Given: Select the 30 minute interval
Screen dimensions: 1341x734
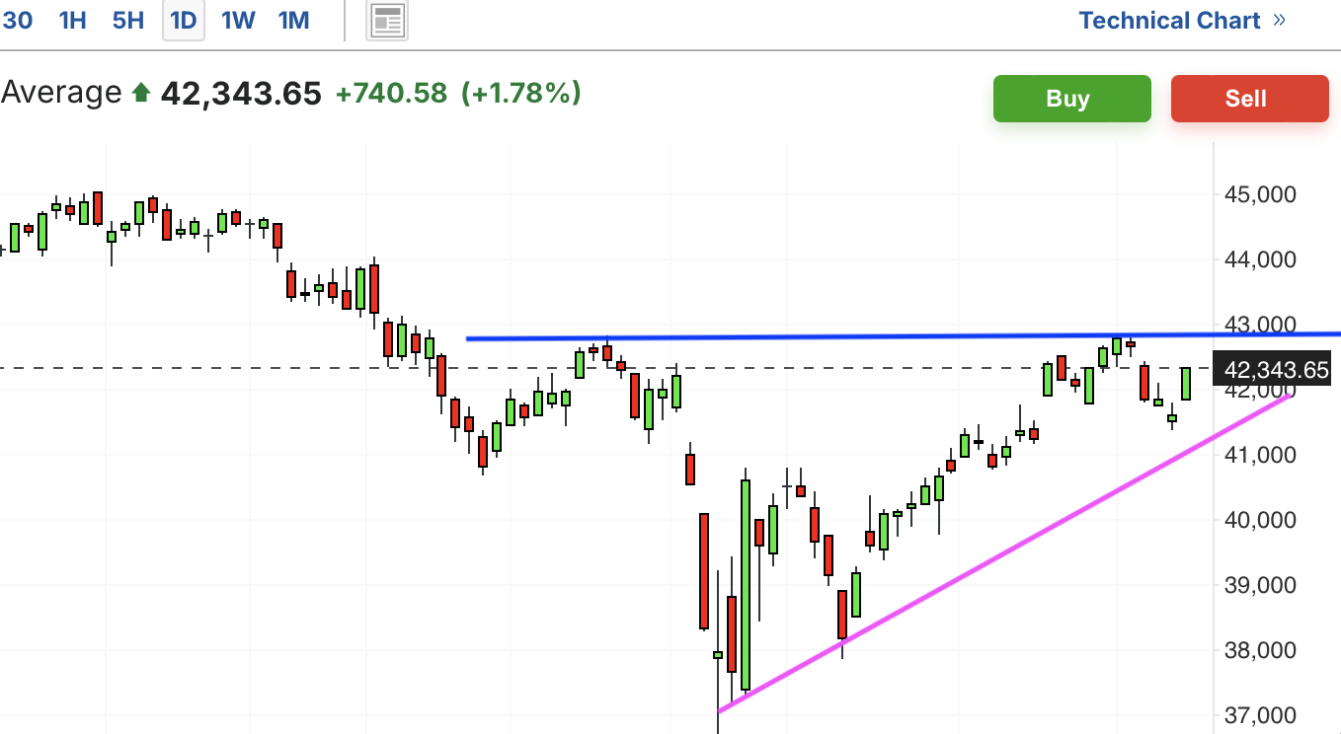Looking at the screenshot, I should (17, 20).
